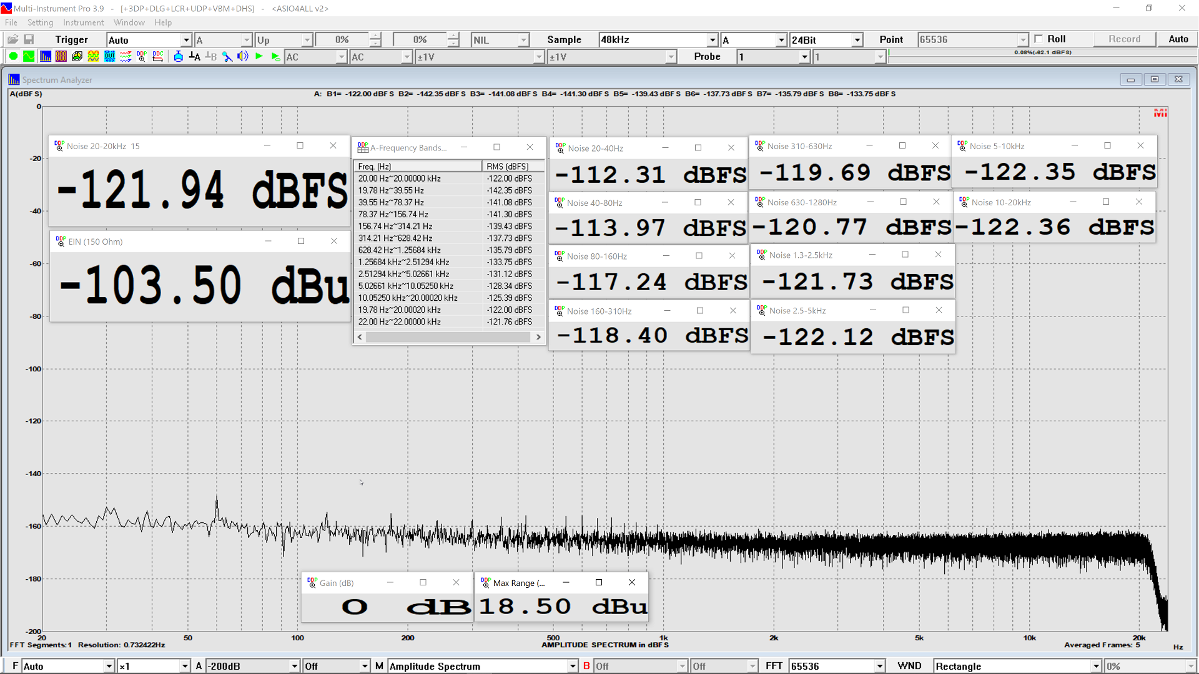The height and width of the screenshot is (674, 1199).
Task: Open the Signal Generator wave icon
Action: coord(94,56)
